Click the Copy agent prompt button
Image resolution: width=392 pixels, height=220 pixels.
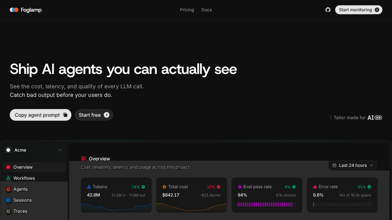coord(40,115)
